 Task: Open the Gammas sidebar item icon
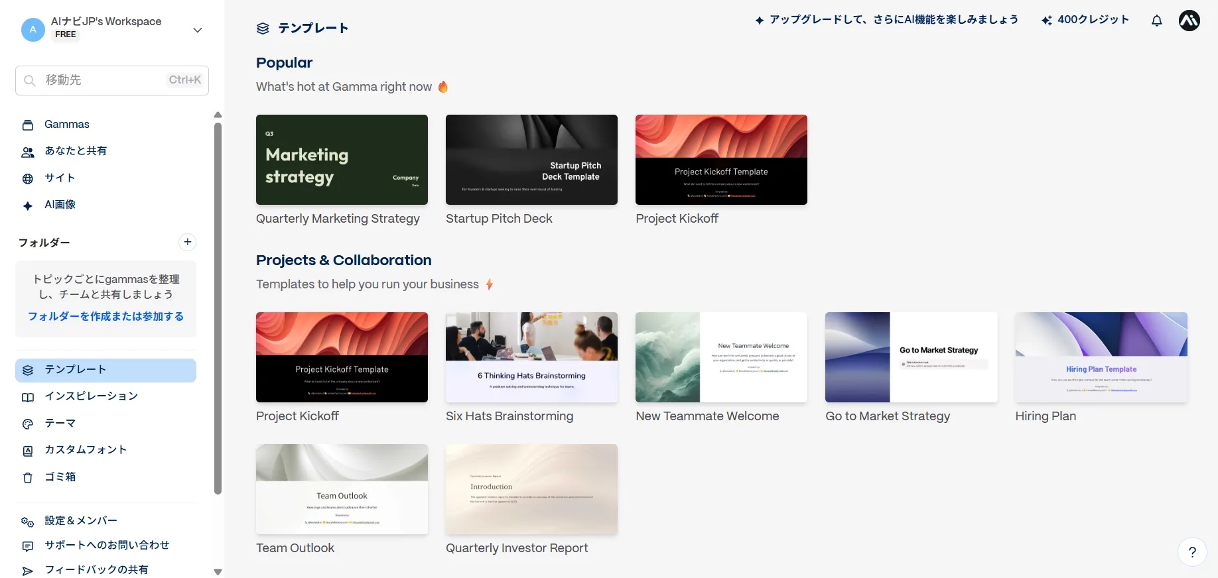28,125
